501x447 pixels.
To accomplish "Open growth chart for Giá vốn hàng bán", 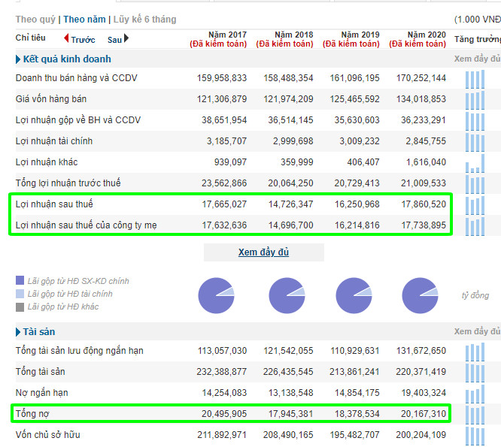I will (x=475, y=100).
